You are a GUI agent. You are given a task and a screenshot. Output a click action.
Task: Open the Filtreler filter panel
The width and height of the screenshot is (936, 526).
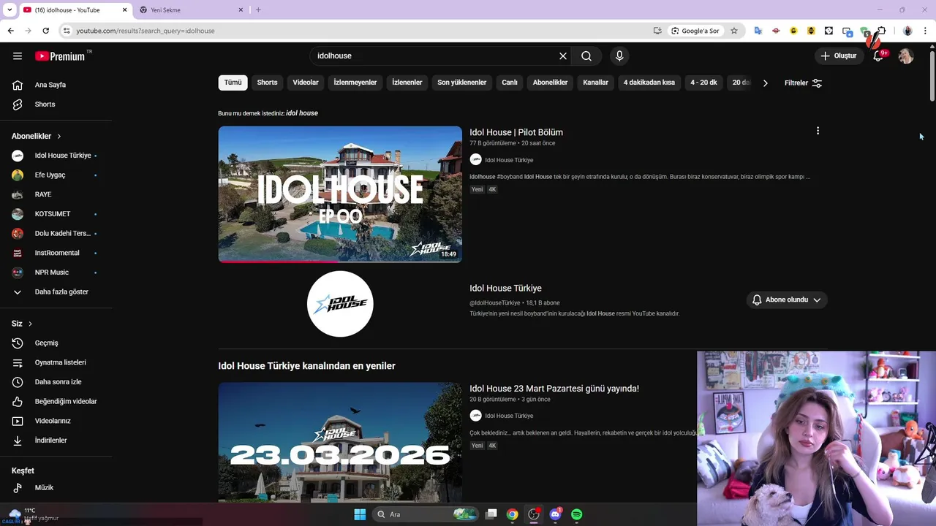[x=803, y=83]
